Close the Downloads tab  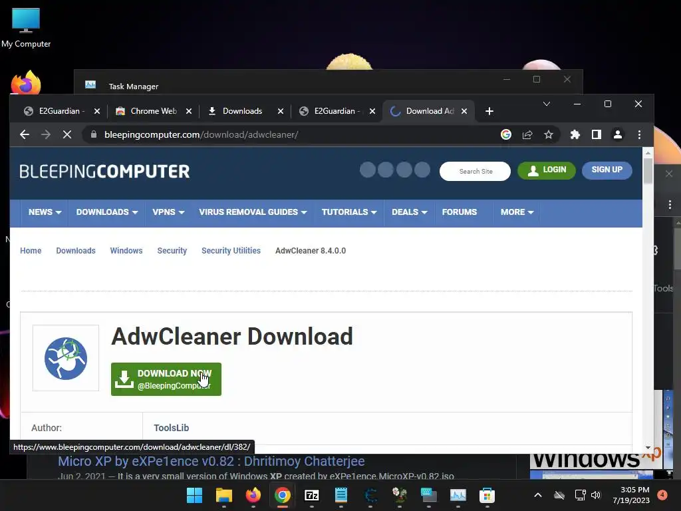(281, 111)
